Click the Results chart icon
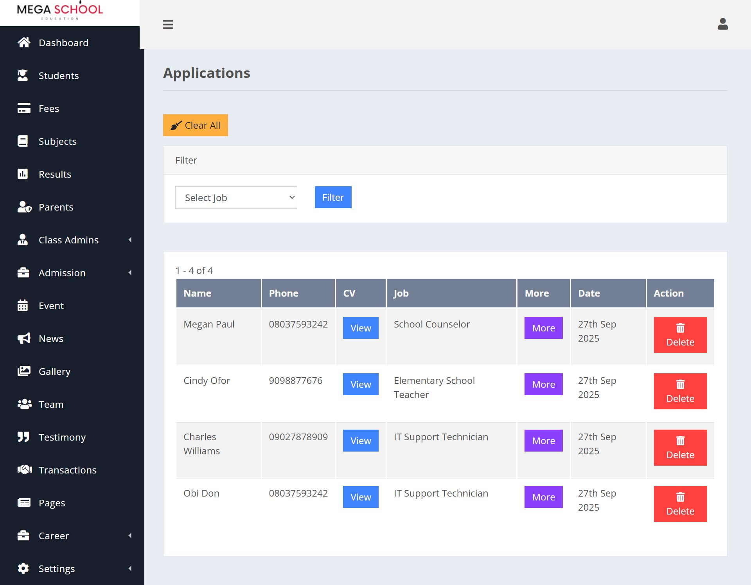Viewport: 751px width, 585px height. (23, 174)
